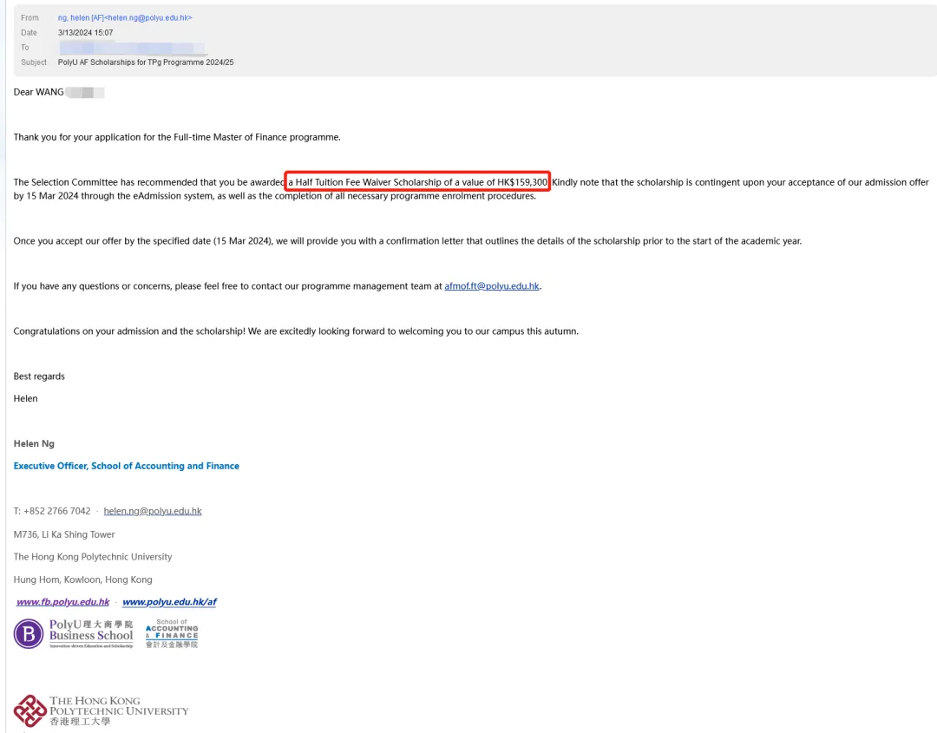The height and width of the screenshot is (733, 937).
Task: Click the Dear WANG greeting line
Action: point(39,92)
